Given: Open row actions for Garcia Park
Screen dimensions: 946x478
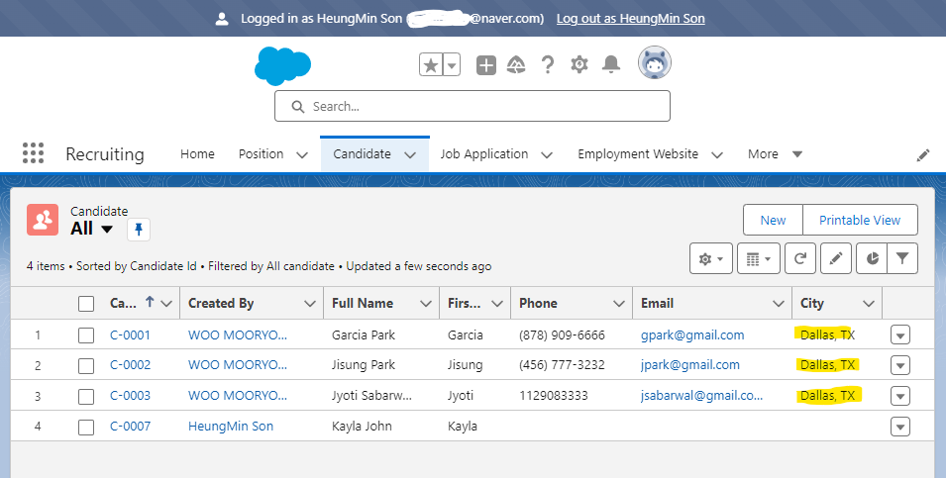Looking at the screenshot, I should 900,335.
